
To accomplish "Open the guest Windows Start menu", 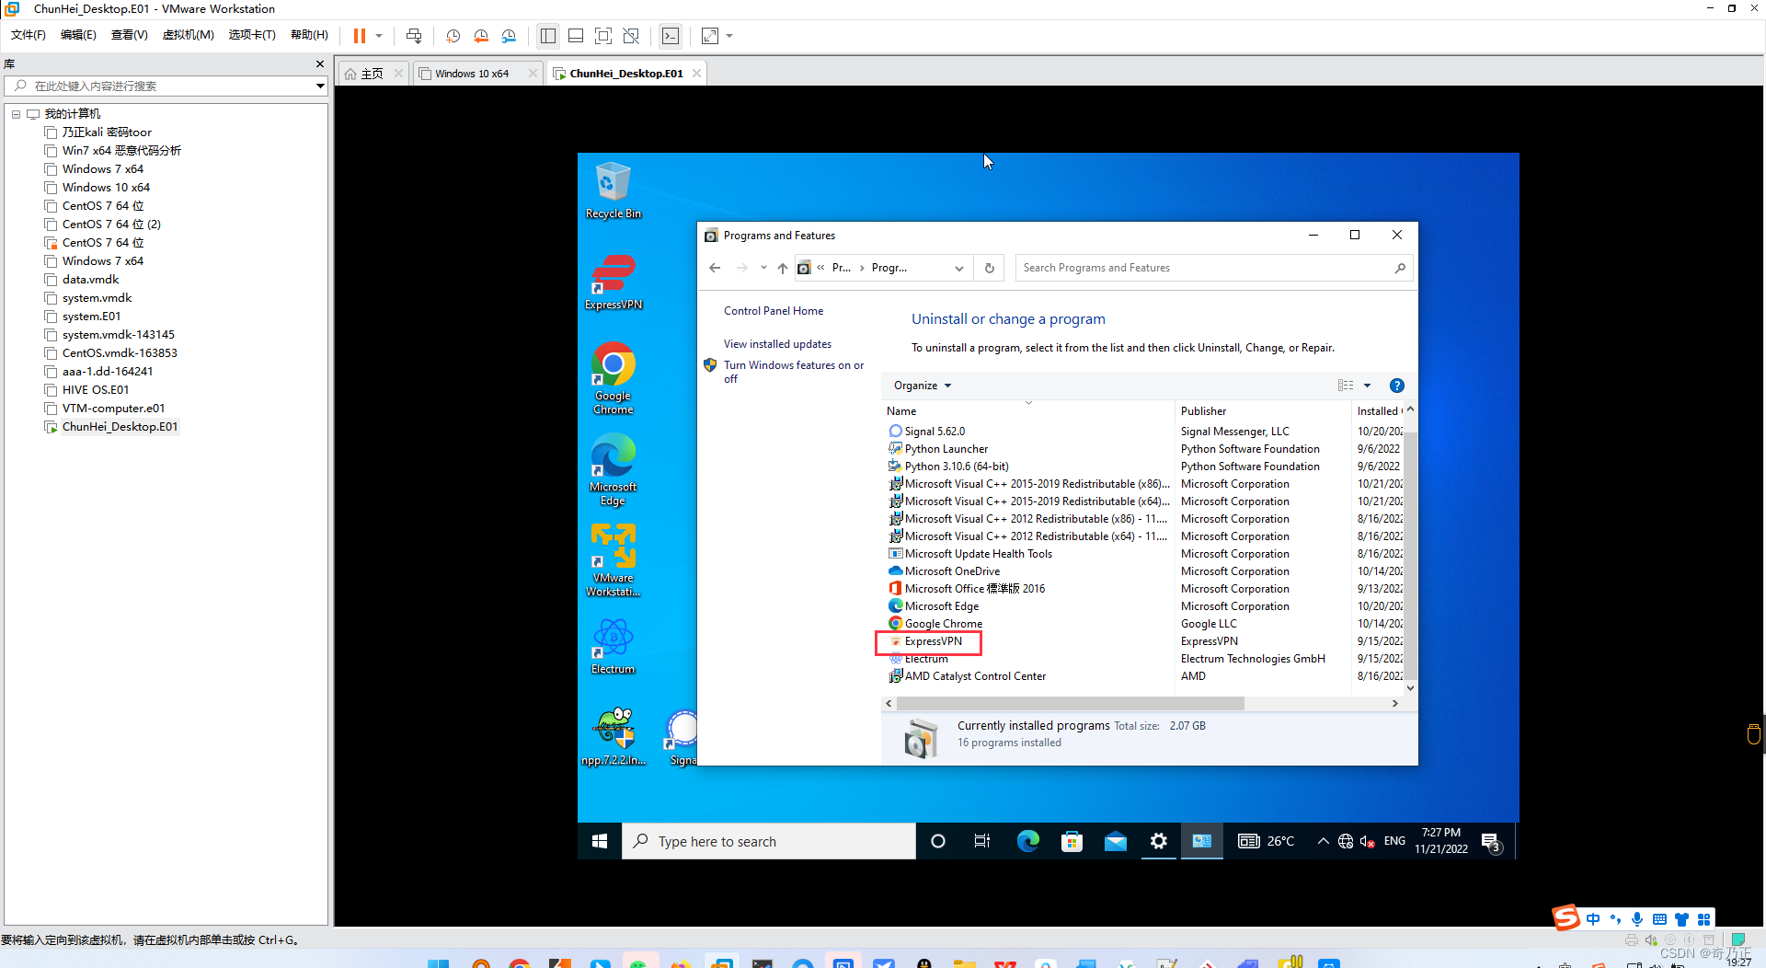I will click(600, 841).
